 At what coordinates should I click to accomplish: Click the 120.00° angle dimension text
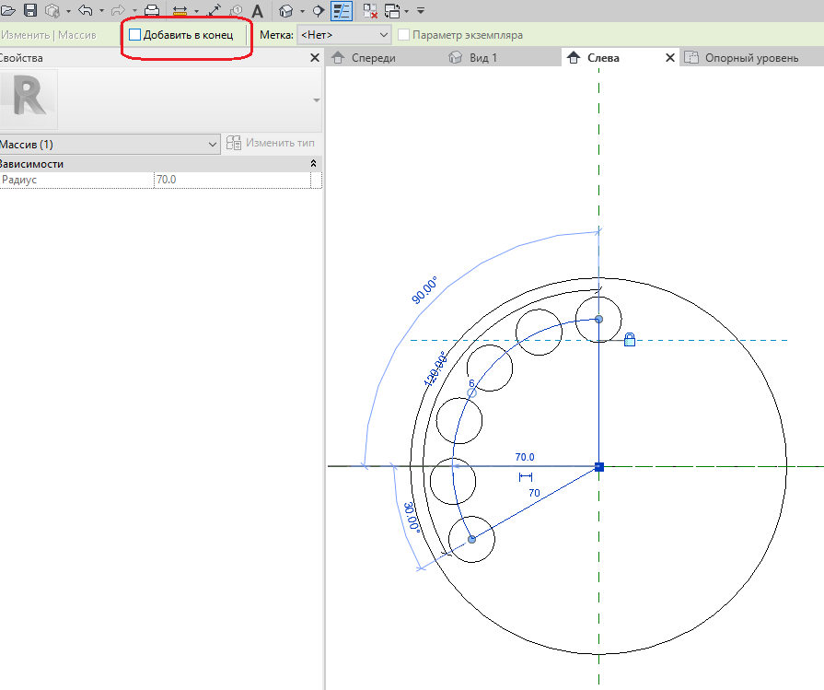click(435, 368)
